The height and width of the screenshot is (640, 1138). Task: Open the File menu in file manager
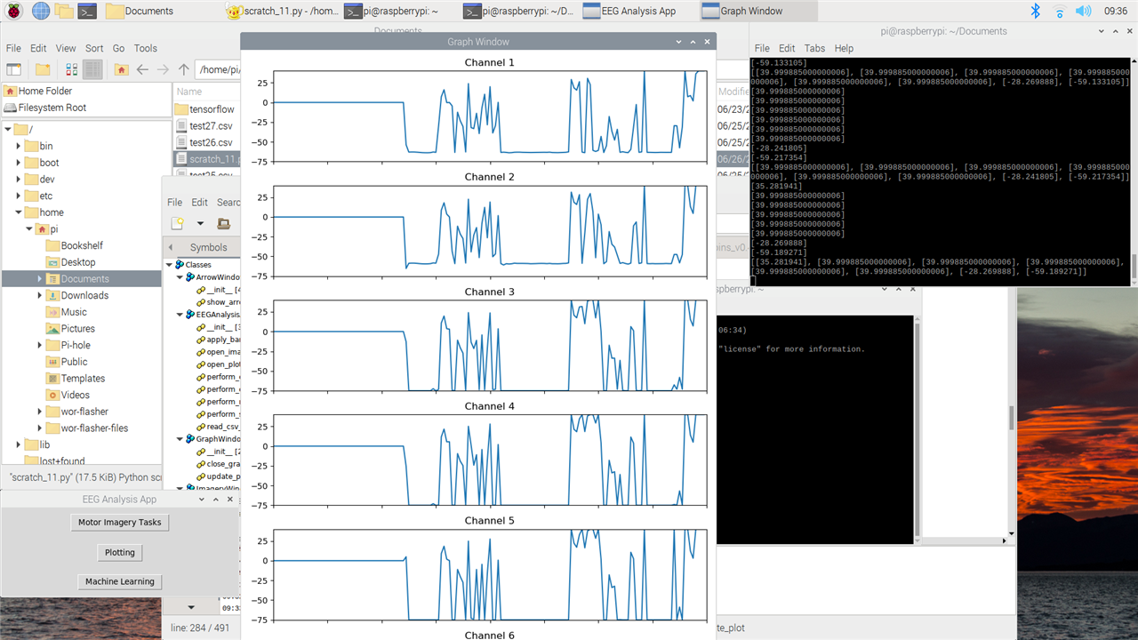13,48
